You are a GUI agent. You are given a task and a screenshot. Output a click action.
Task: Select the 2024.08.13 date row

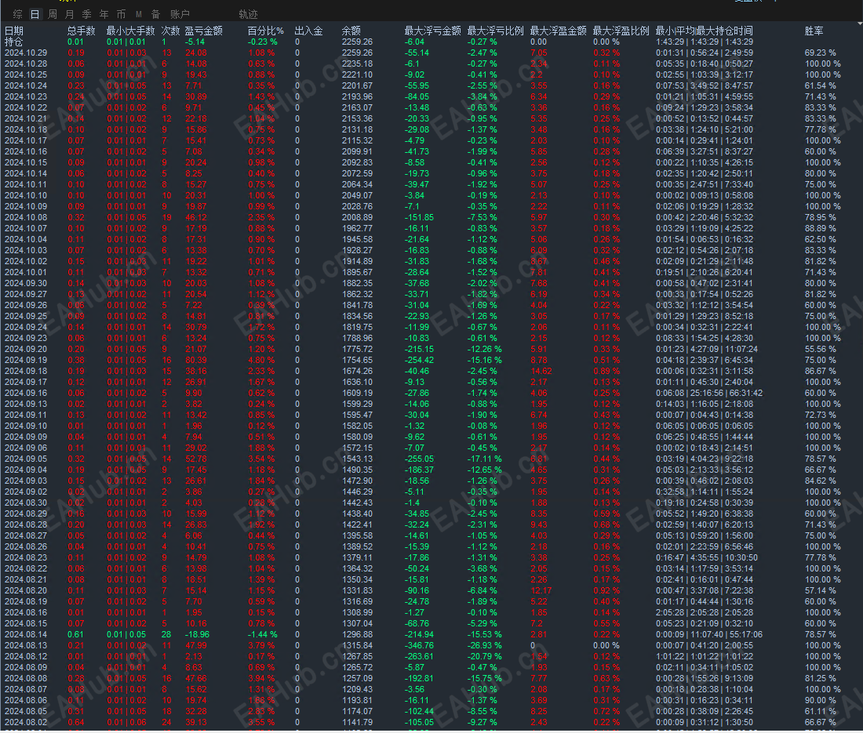tap(26, 645)
